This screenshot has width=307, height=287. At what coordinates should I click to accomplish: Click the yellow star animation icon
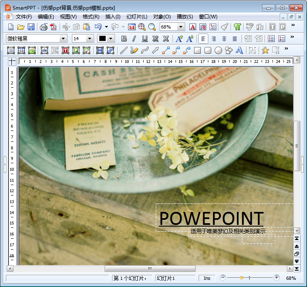[265, 50]
